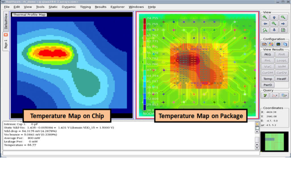This screenshot has width=291, height=194.
Task: Click the CurDV view results button
Action: coord(282,73)
